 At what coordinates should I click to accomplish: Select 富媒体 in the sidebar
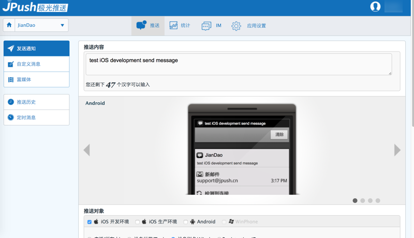click(36, 80)
